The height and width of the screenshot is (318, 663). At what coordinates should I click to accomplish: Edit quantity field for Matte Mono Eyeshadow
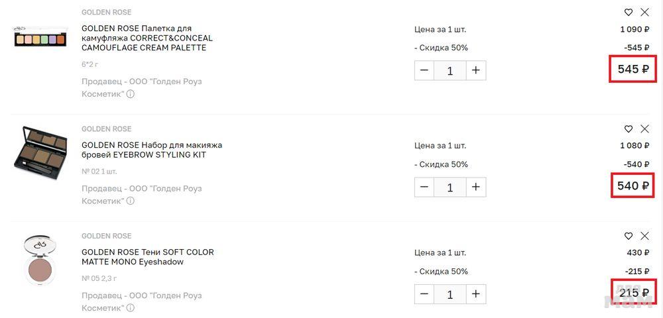[x=450, y=294]
